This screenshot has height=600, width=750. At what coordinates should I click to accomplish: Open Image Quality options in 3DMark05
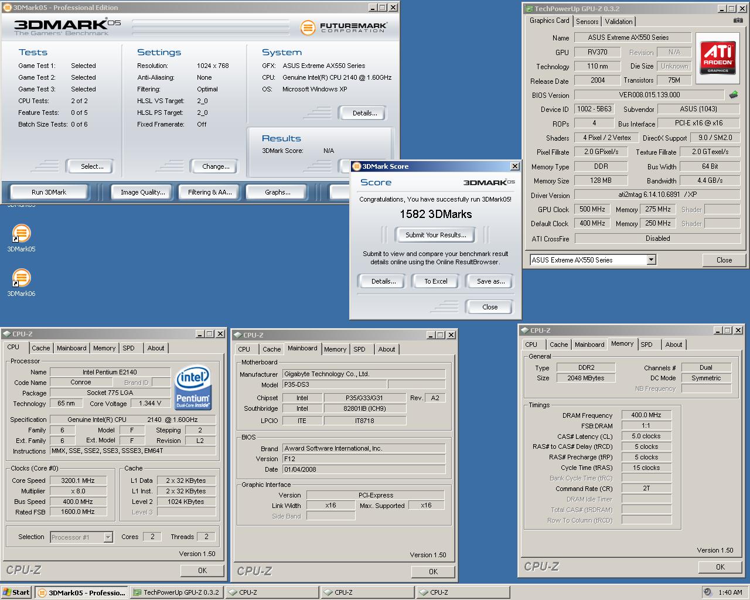coord(143,192)
